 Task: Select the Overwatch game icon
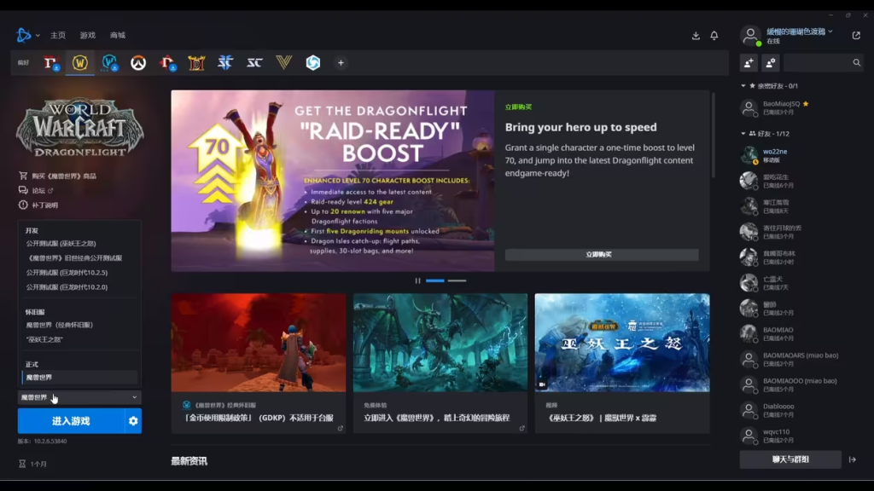138,63
